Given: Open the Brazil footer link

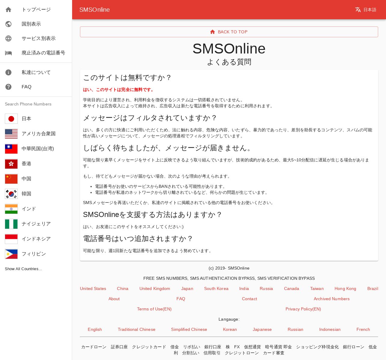Looking at the screenshot, I should (x=373, y=288).
